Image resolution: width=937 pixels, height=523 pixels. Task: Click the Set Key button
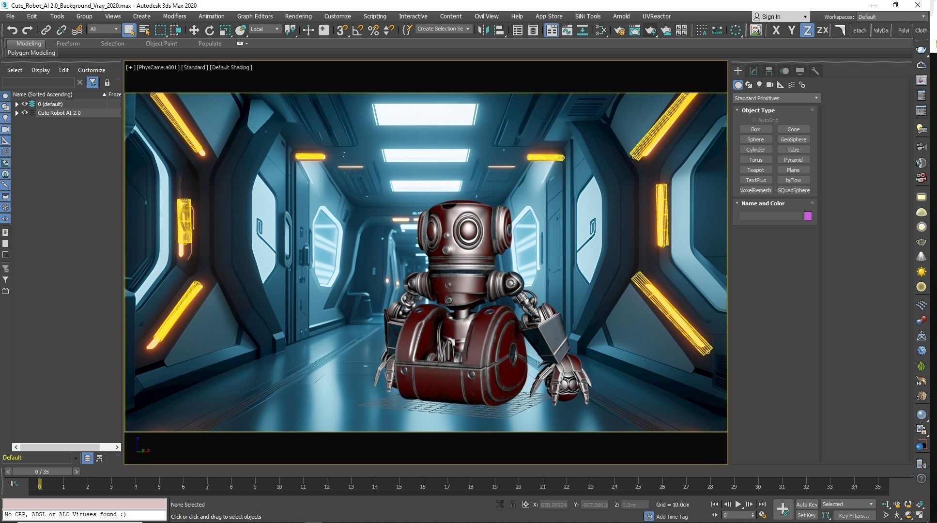pyautogui.click(x=807, y=516)
